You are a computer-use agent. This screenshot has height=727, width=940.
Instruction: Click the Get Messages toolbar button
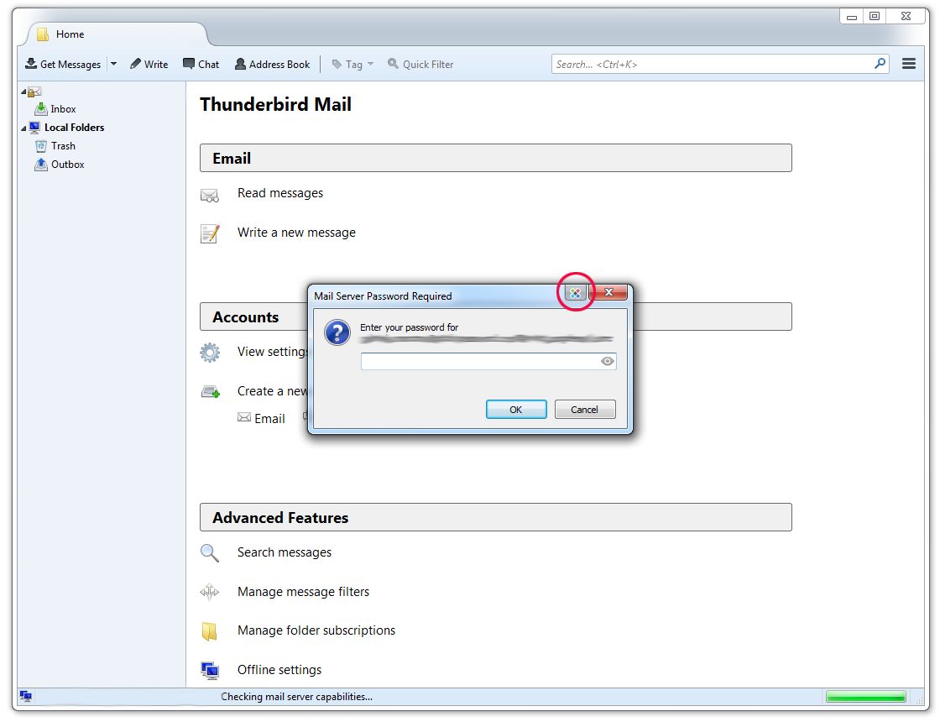[x=63, y=64]
